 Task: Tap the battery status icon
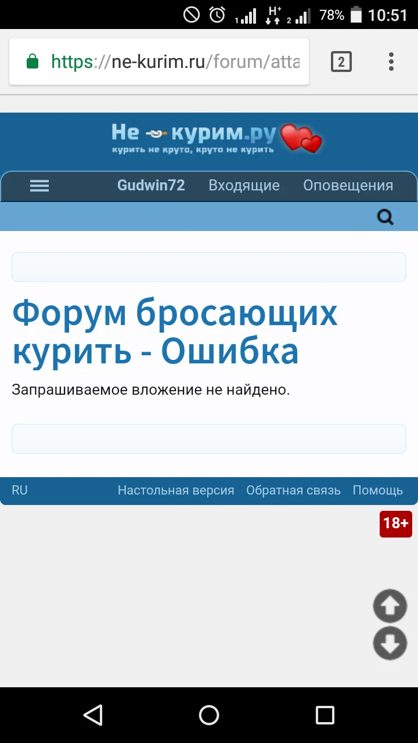[x=356, y=15]
